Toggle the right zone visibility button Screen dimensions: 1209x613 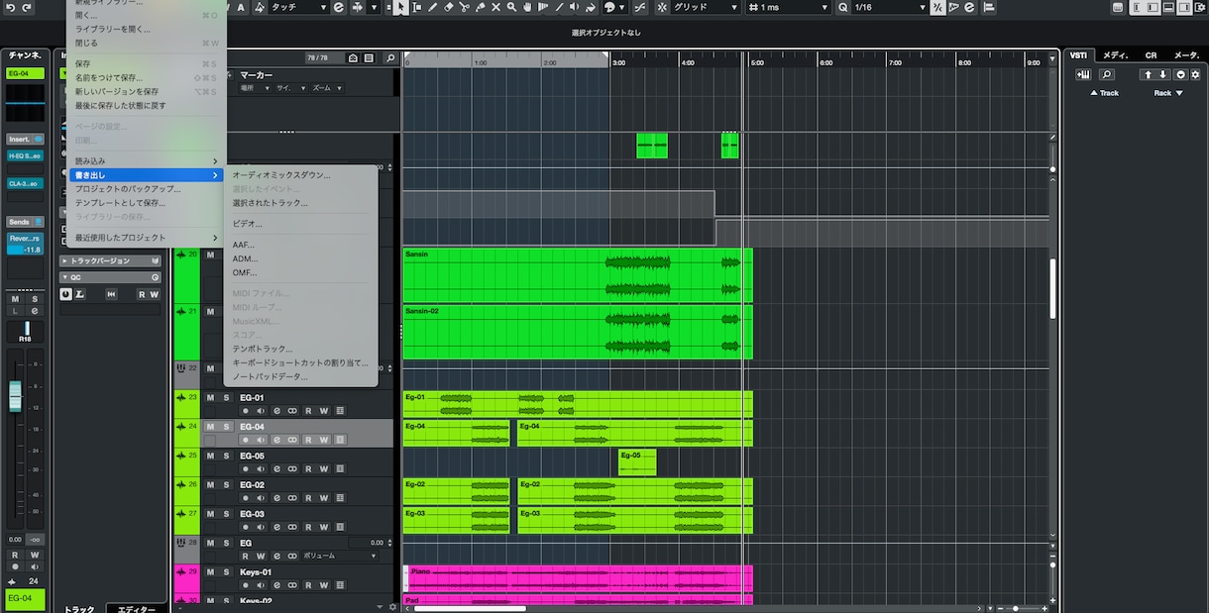(x=1182, y=7)
